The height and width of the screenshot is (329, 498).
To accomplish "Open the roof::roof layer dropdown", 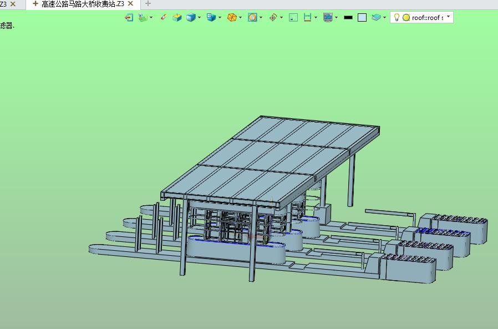I will (x=448, y=17).
